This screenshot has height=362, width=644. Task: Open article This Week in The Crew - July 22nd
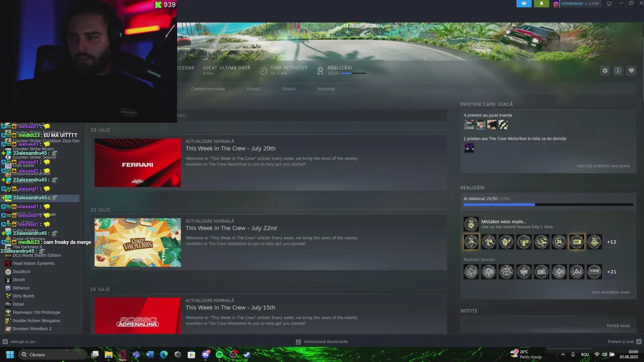231,228
